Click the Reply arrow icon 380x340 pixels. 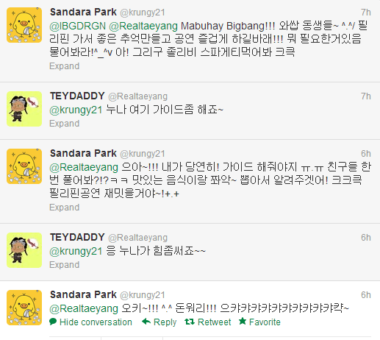pos(146,322)
